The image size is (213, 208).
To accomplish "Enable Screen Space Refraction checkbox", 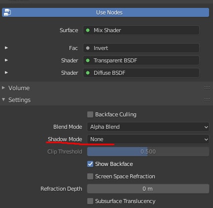I will click(90, 176).
